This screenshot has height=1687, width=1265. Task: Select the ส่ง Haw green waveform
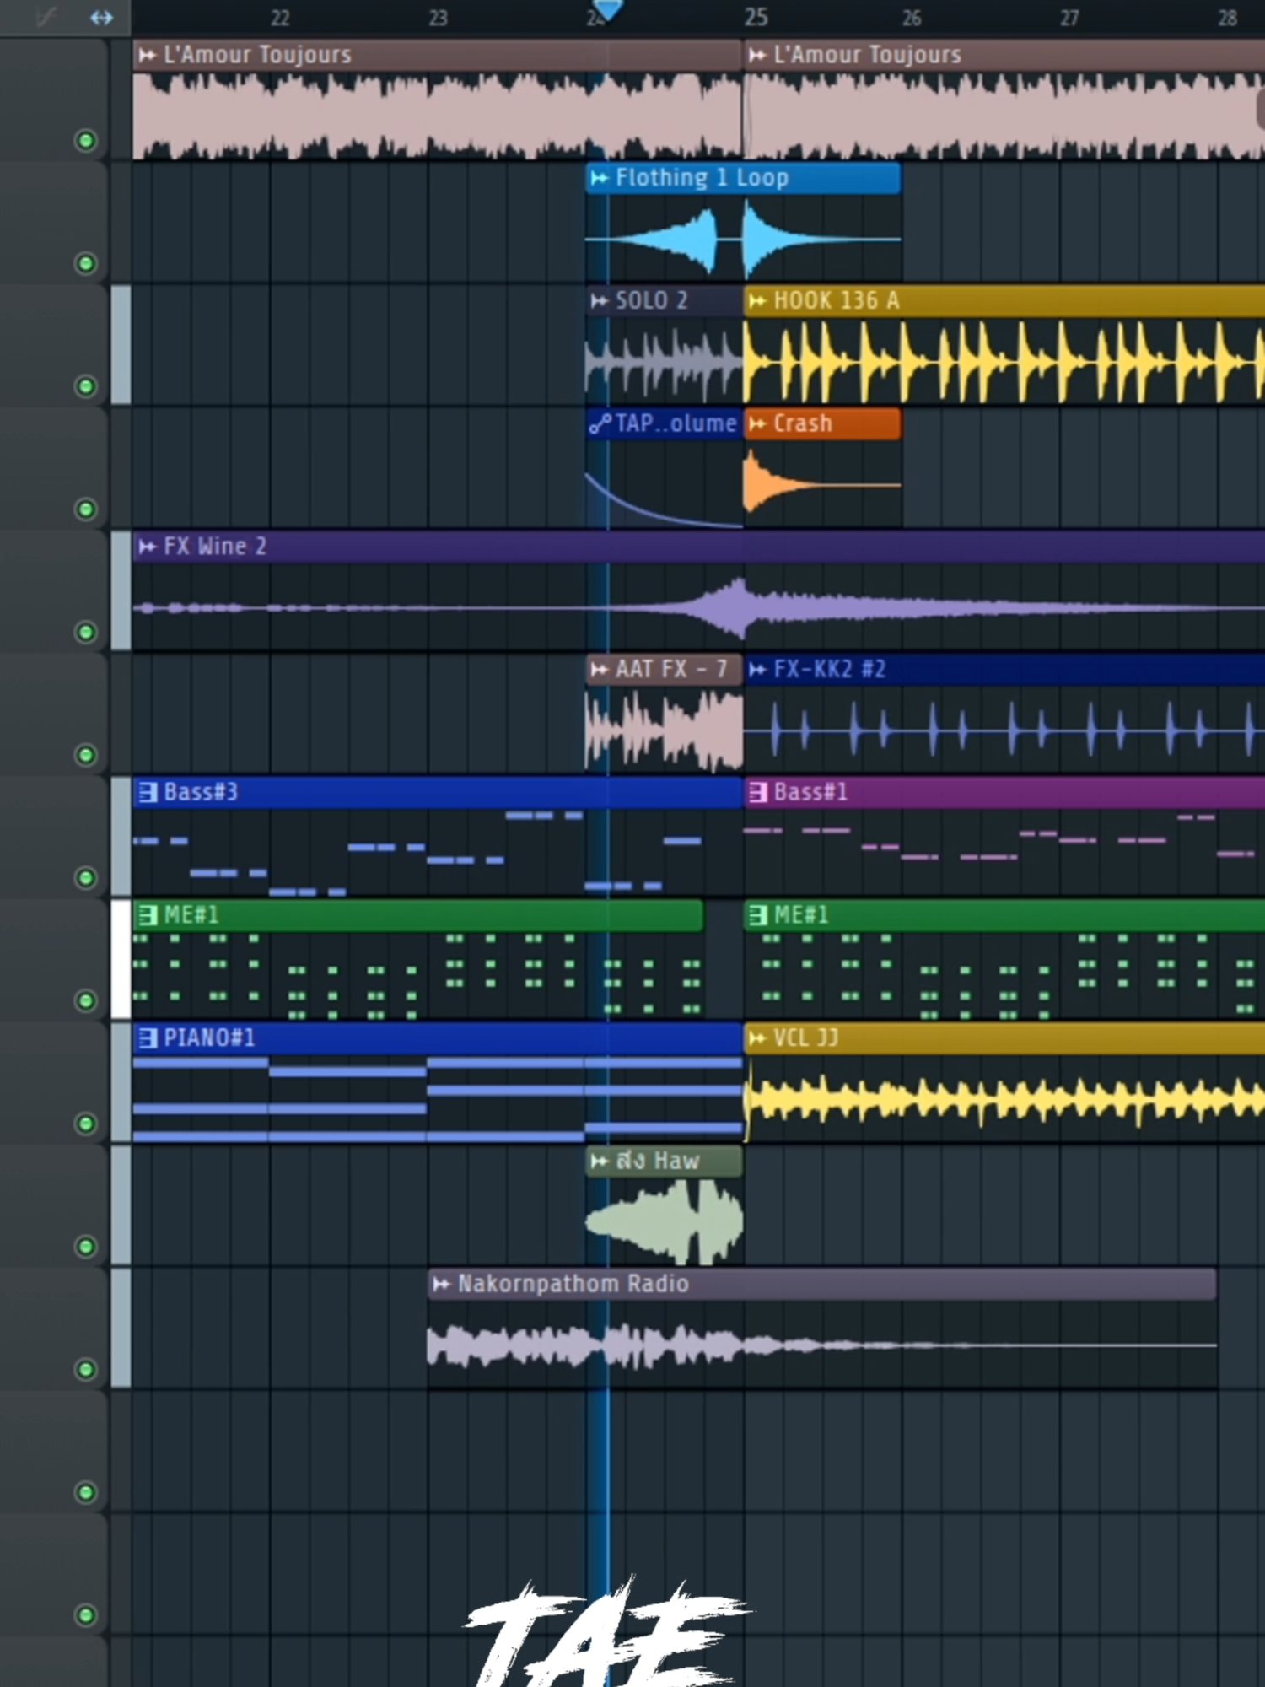664,1221
